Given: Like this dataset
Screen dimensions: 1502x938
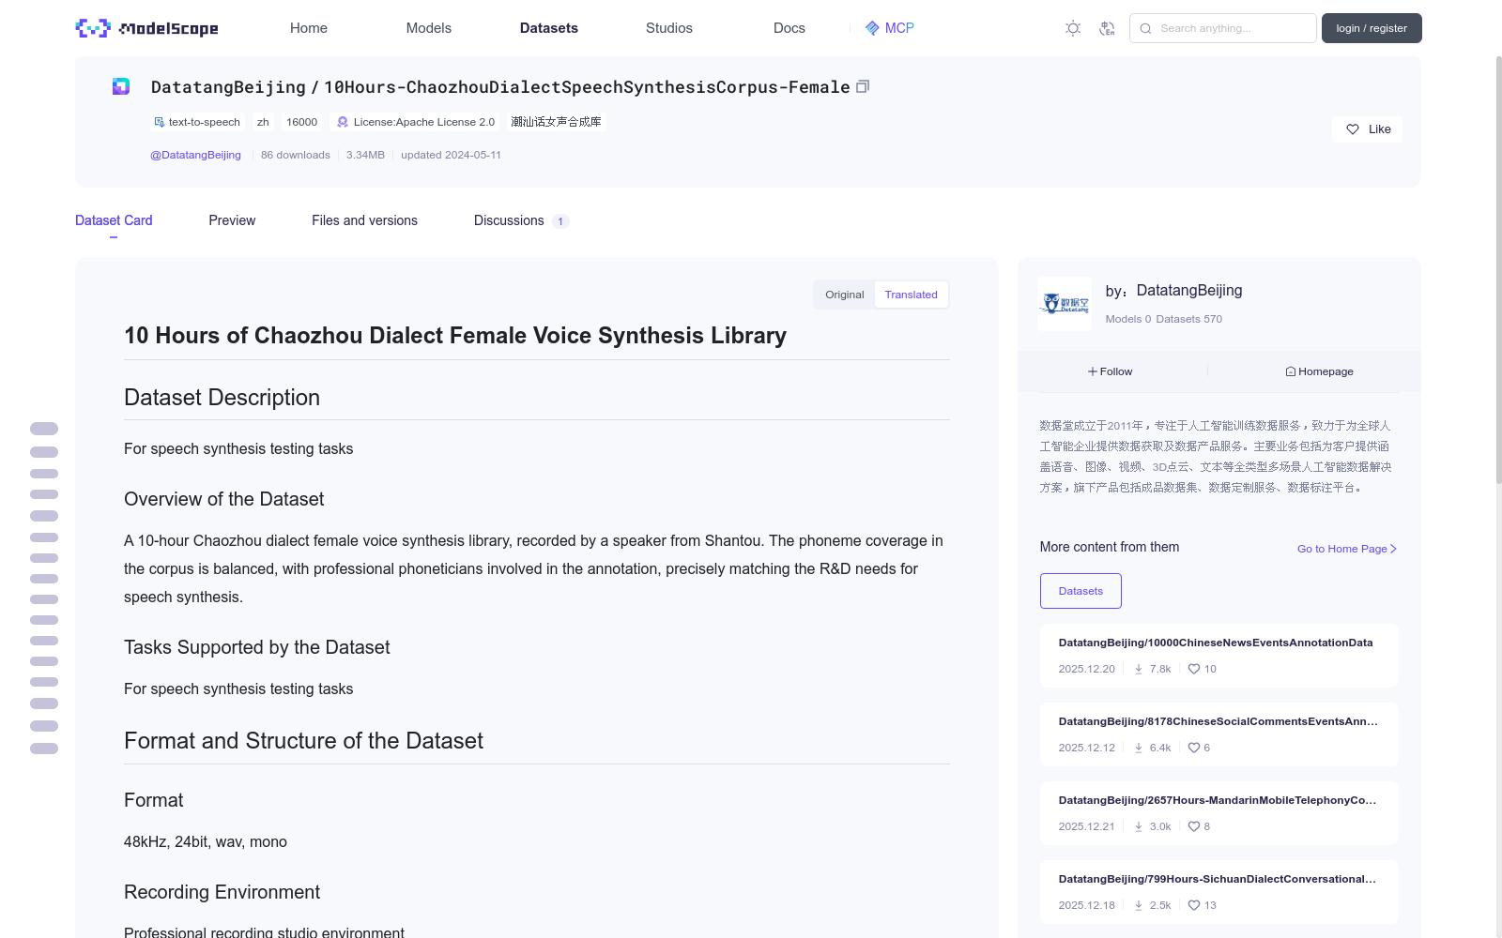Looking at the screenshot, I should (1367, 129).
